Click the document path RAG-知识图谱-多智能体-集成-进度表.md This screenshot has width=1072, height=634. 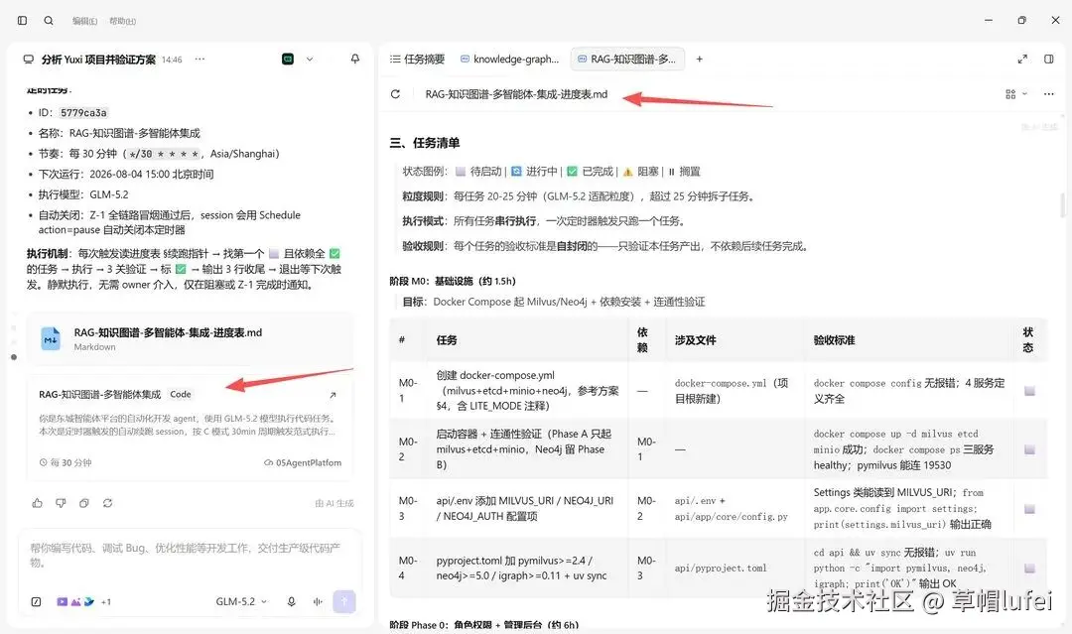click(x=516, y=94)
